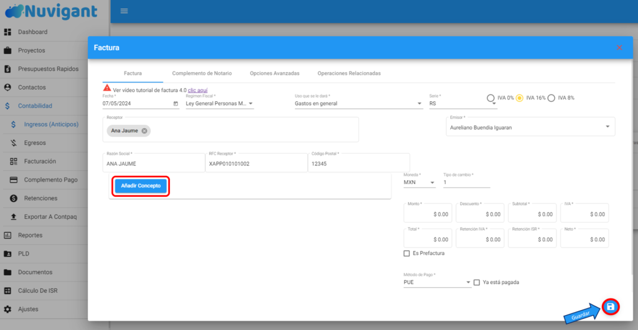Click the Tipo de cambio input field

[x=467, y=183]
